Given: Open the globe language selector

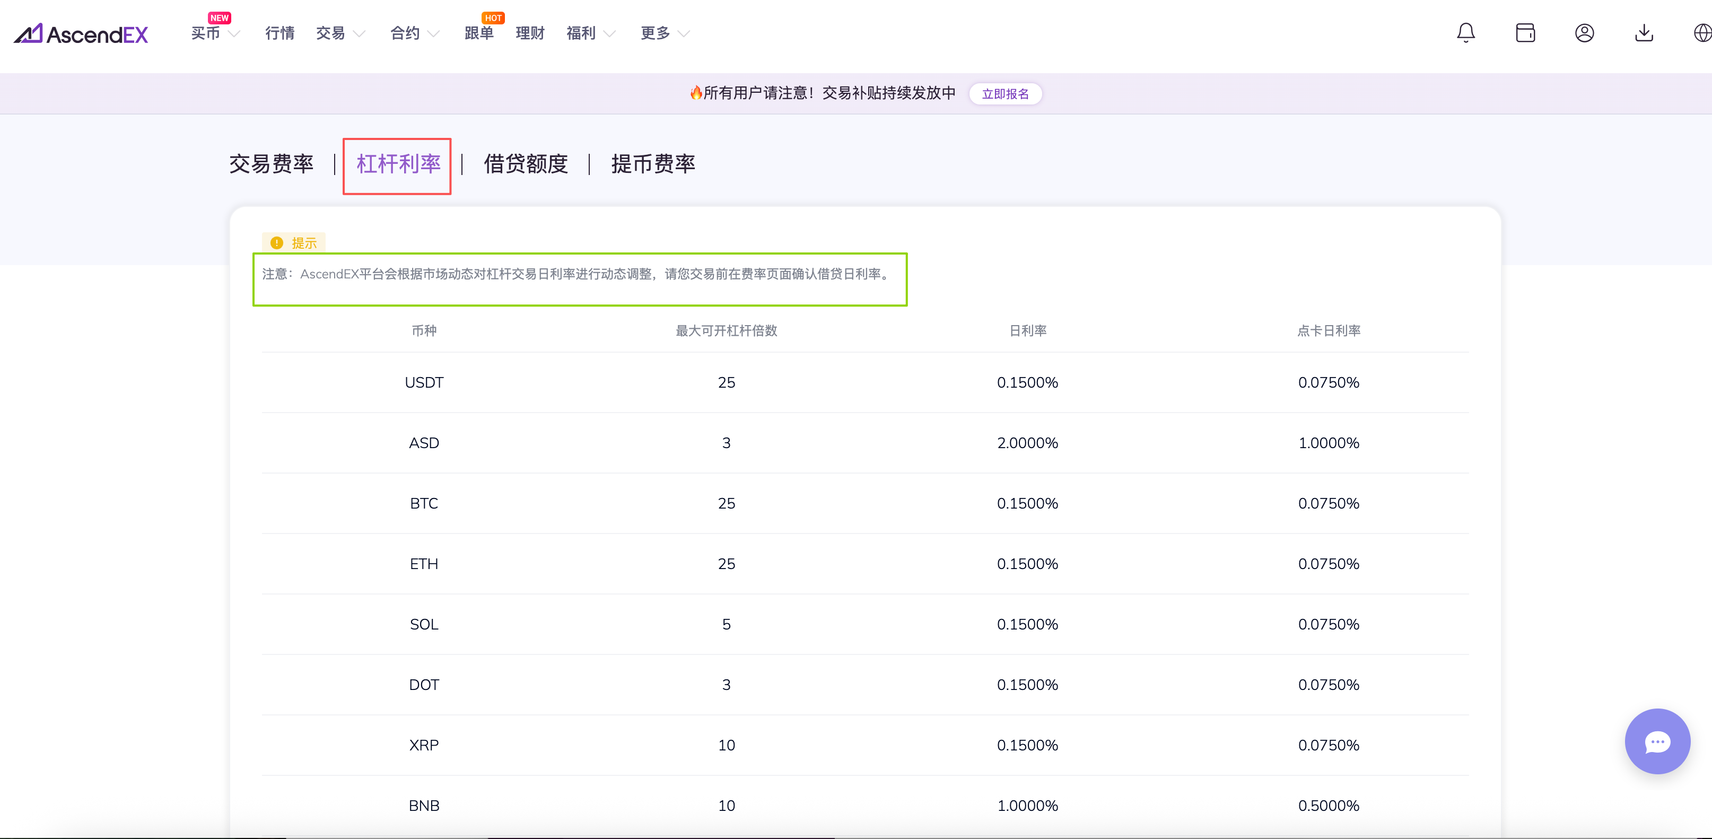Looking at the screenshot, I should click(1702, 32).
